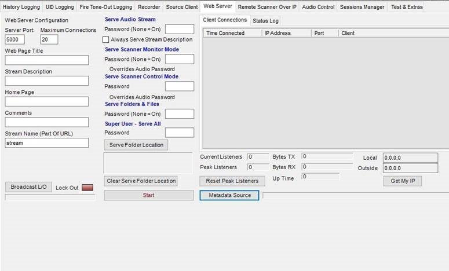Image resolution: width=449 pixels, height=271 pixels.
Task: Open the Audio Control tab
Action: click(x=318, y=7)
